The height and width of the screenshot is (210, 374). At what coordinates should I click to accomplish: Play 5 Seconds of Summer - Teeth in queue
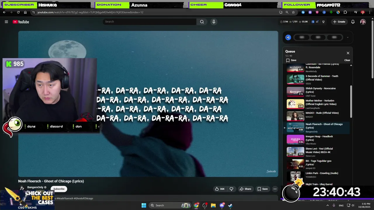[x=318, y=79]
